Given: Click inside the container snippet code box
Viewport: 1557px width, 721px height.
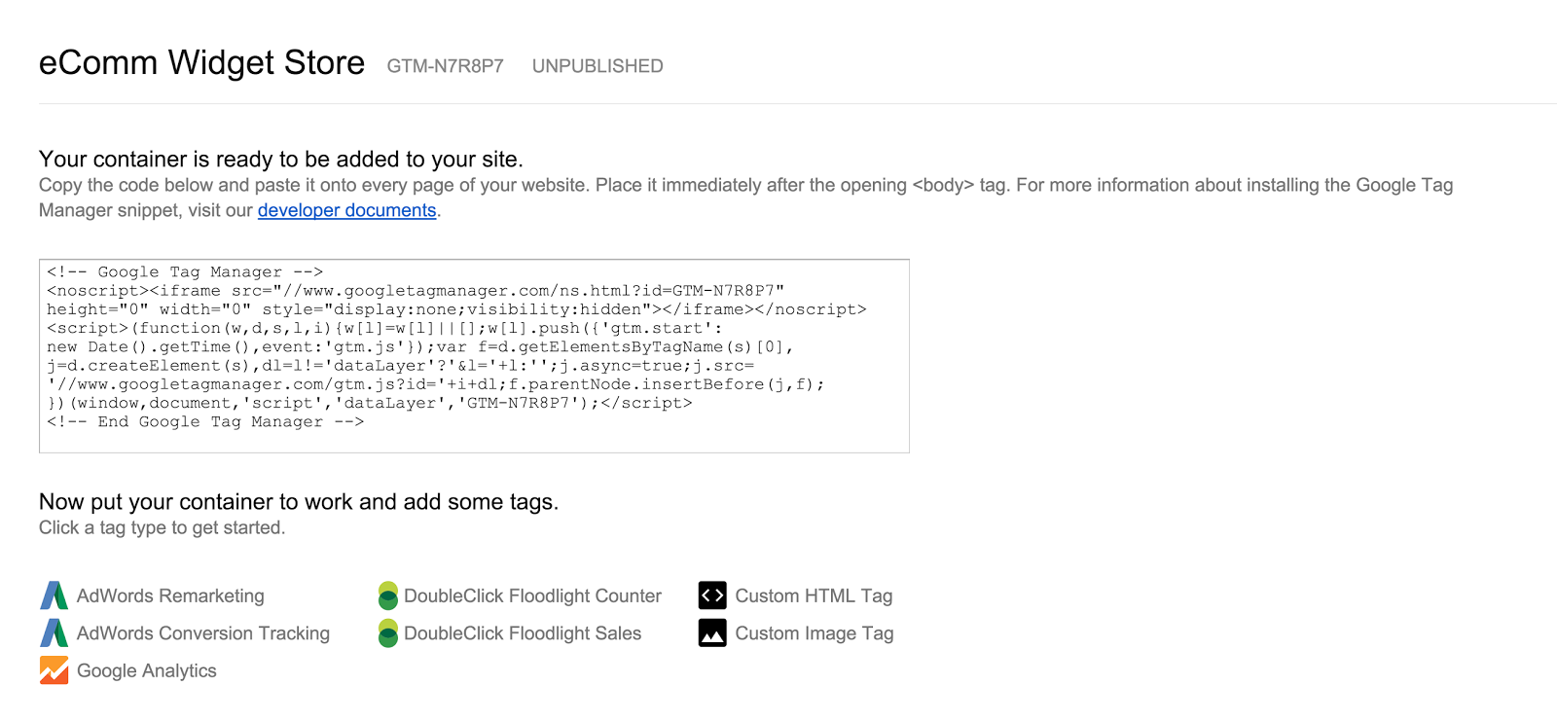Looking at the screenshot, I should click(474, 356).
